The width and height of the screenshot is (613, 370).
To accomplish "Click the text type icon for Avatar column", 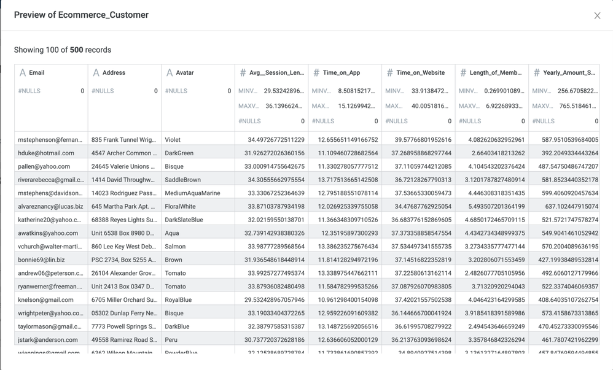I will [x=170, y=72].
